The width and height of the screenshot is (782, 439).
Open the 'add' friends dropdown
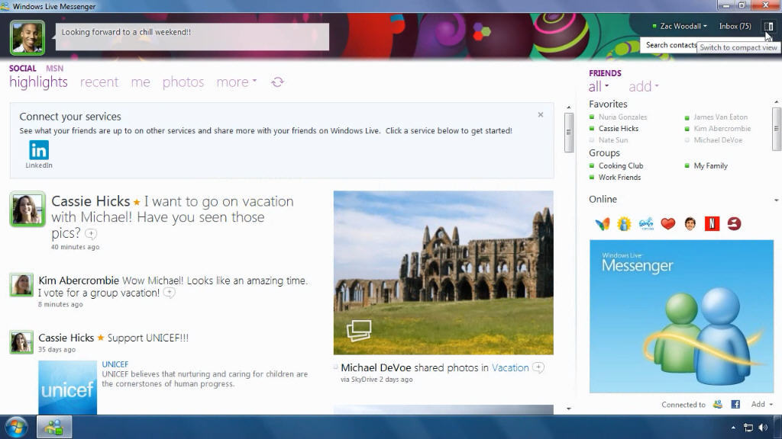point(643,87)
